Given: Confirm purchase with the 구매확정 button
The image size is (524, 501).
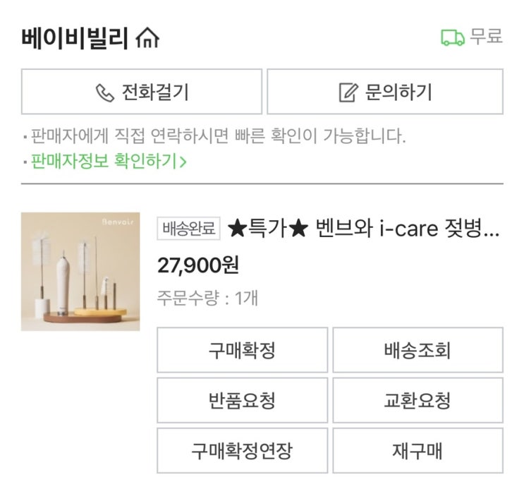Looking at the screenshot, I should [x=242, y=350].
